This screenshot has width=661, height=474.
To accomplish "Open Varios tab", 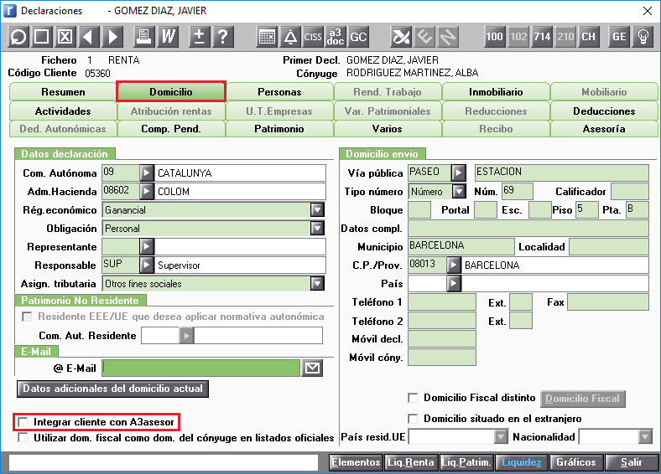I will 388,129.
